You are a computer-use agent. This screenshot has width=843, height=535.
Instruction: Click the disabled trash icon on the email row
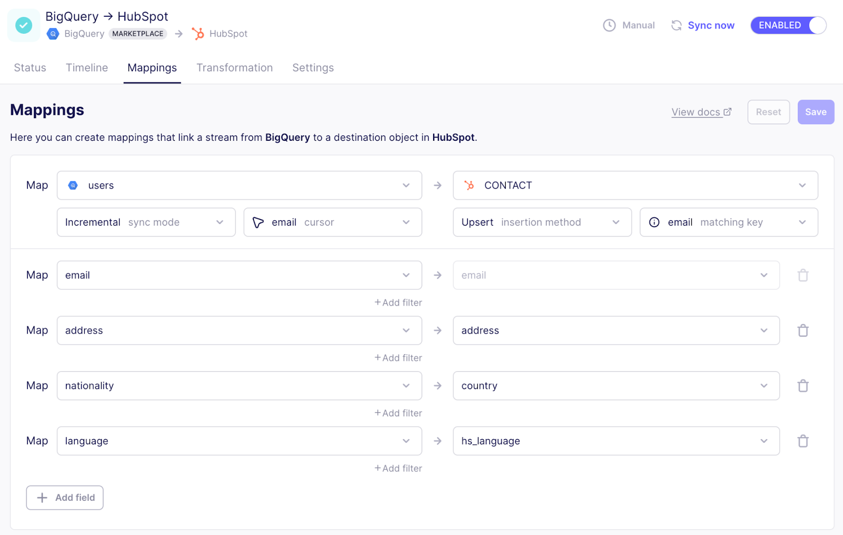point(803,275)
